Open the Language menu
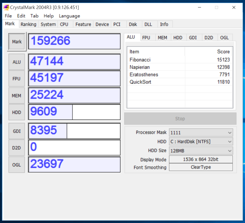This screenshot has height=223, width=245. (x=70, y=16)
